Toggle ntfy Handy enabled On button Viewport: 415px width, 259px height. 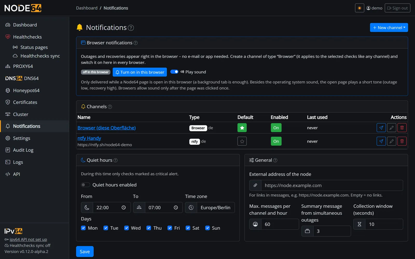pos(276,141)
